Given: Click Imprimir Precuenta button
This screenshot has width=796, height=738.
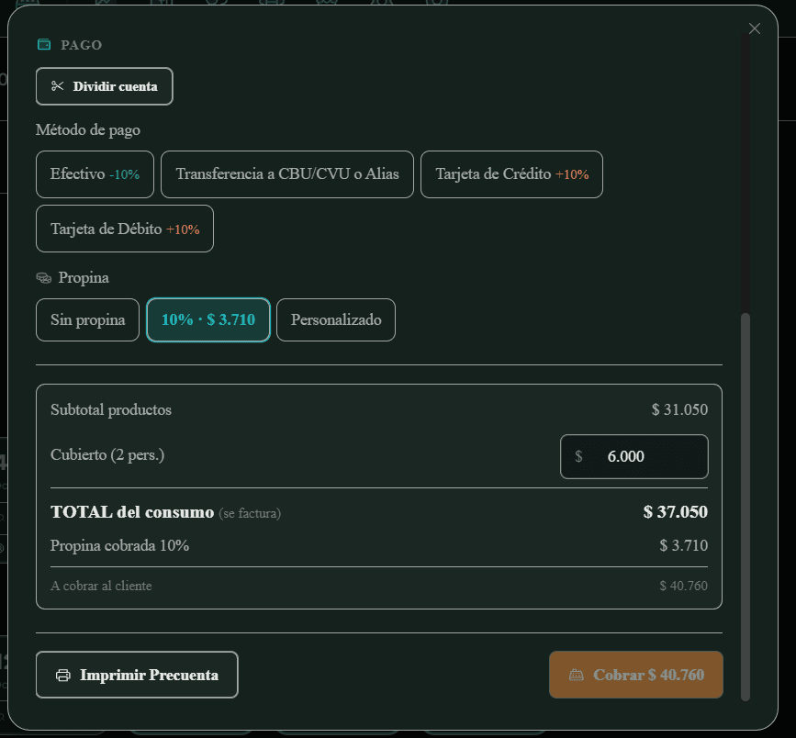Looking at the screenshot, I should [137, 675].
